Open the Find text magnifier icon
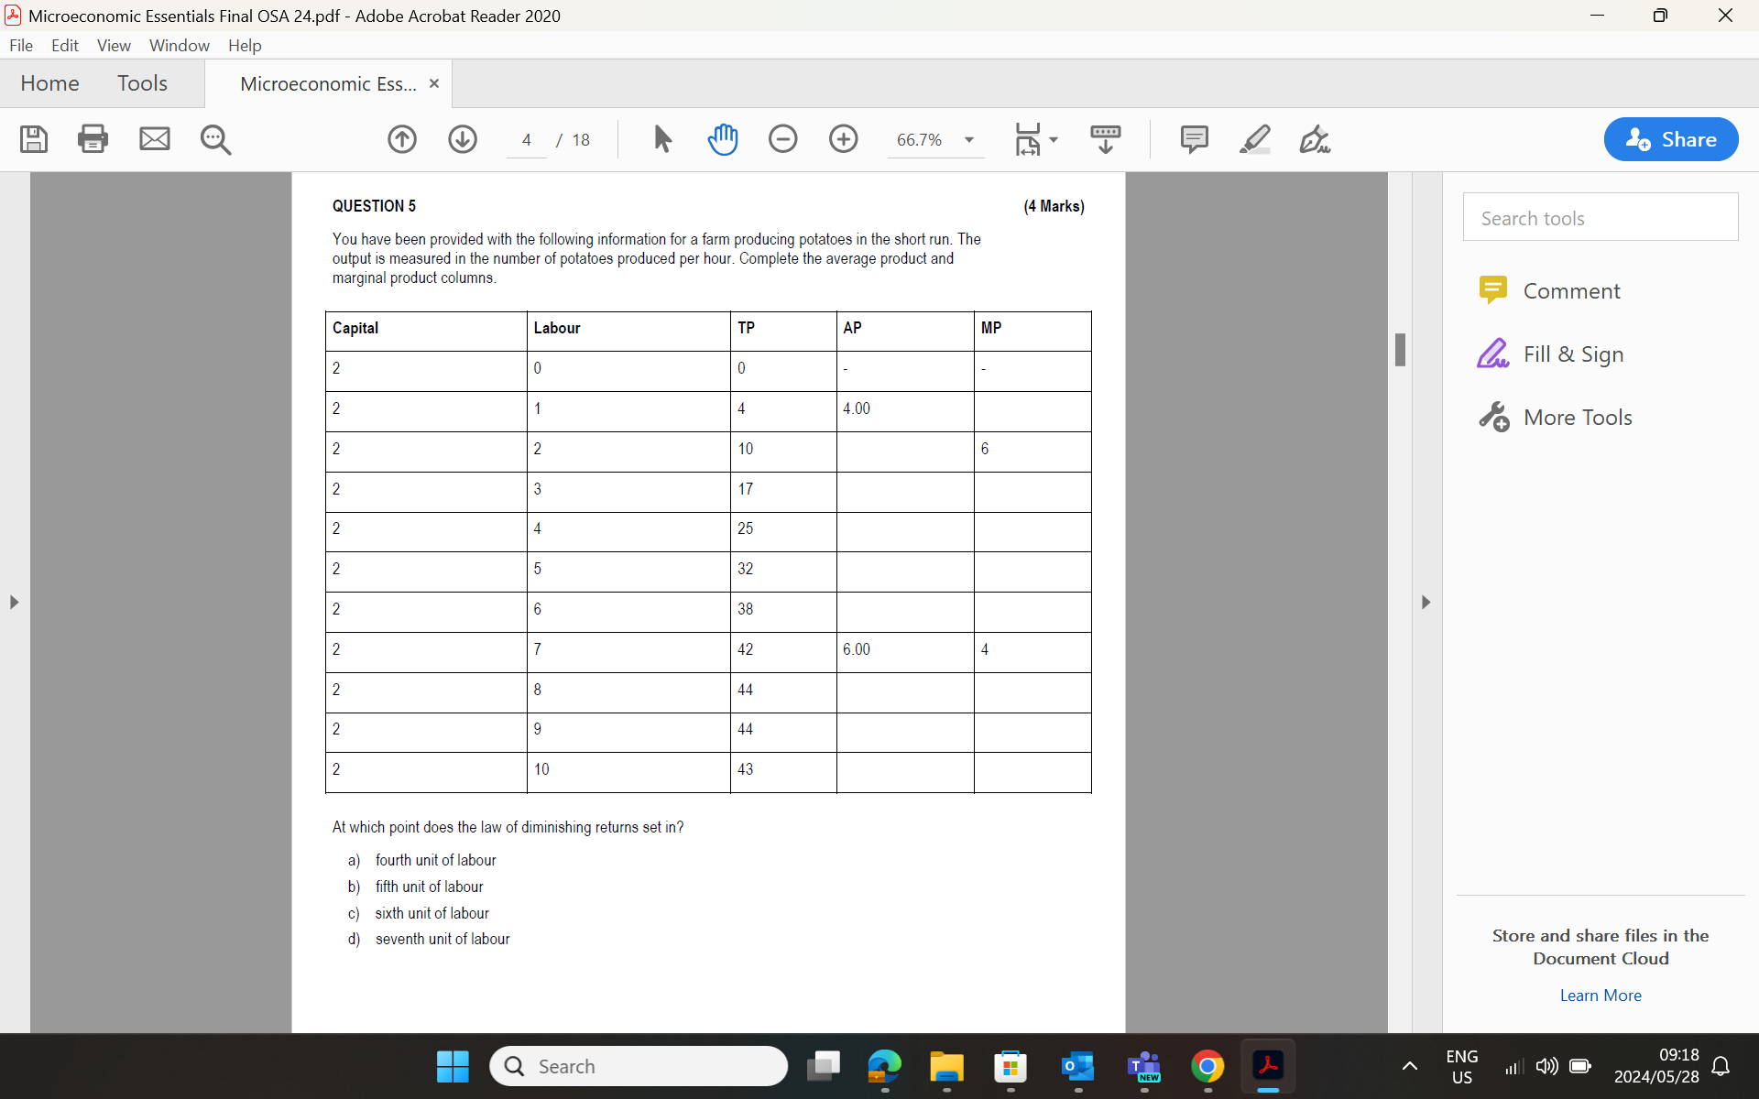The image size is (1759, 1099). coord(215,139)
